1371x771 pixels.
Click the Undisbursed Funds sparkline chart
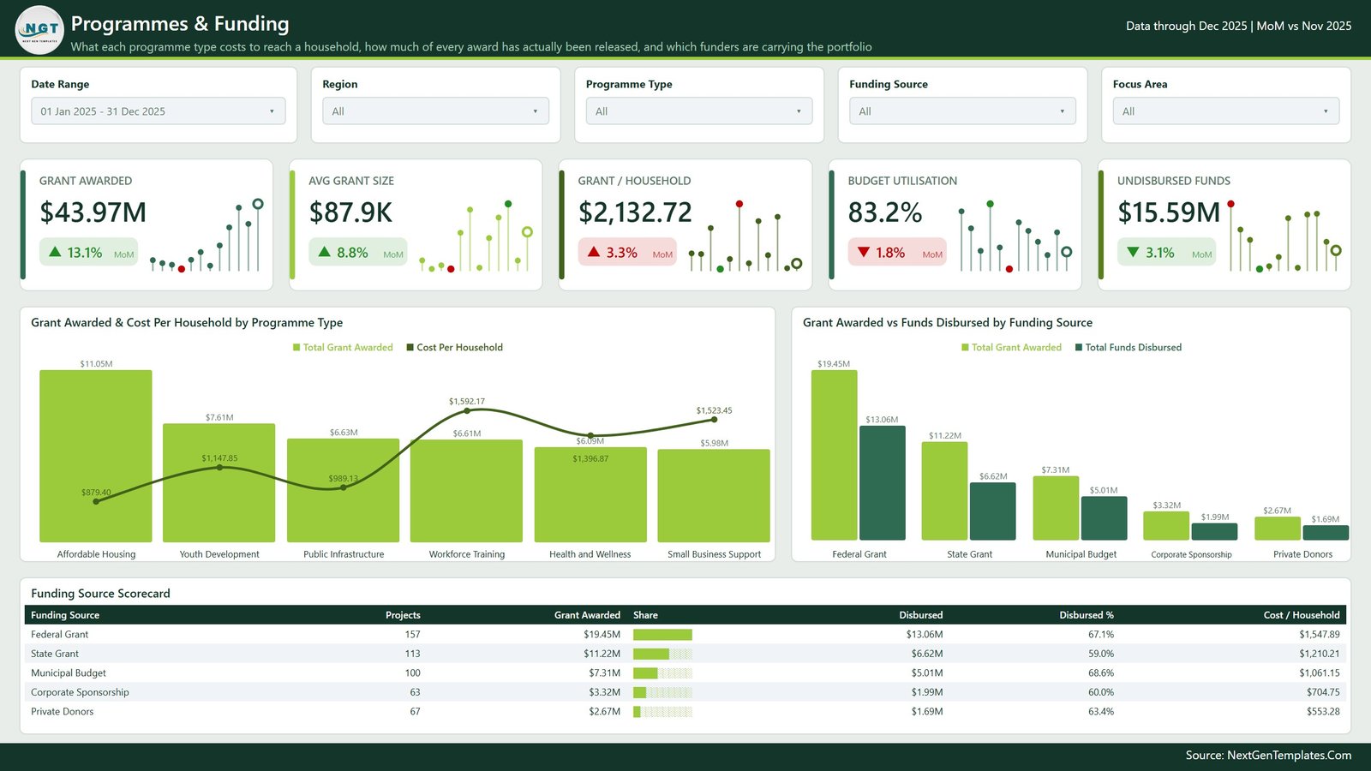pos(1284,236)
